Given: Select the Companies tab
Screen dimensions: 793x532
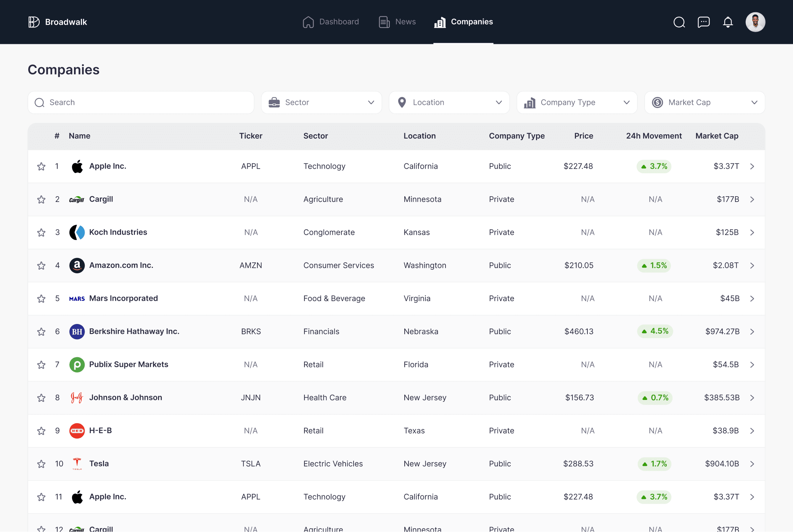Looking at the screenshot, I should 463,22.
